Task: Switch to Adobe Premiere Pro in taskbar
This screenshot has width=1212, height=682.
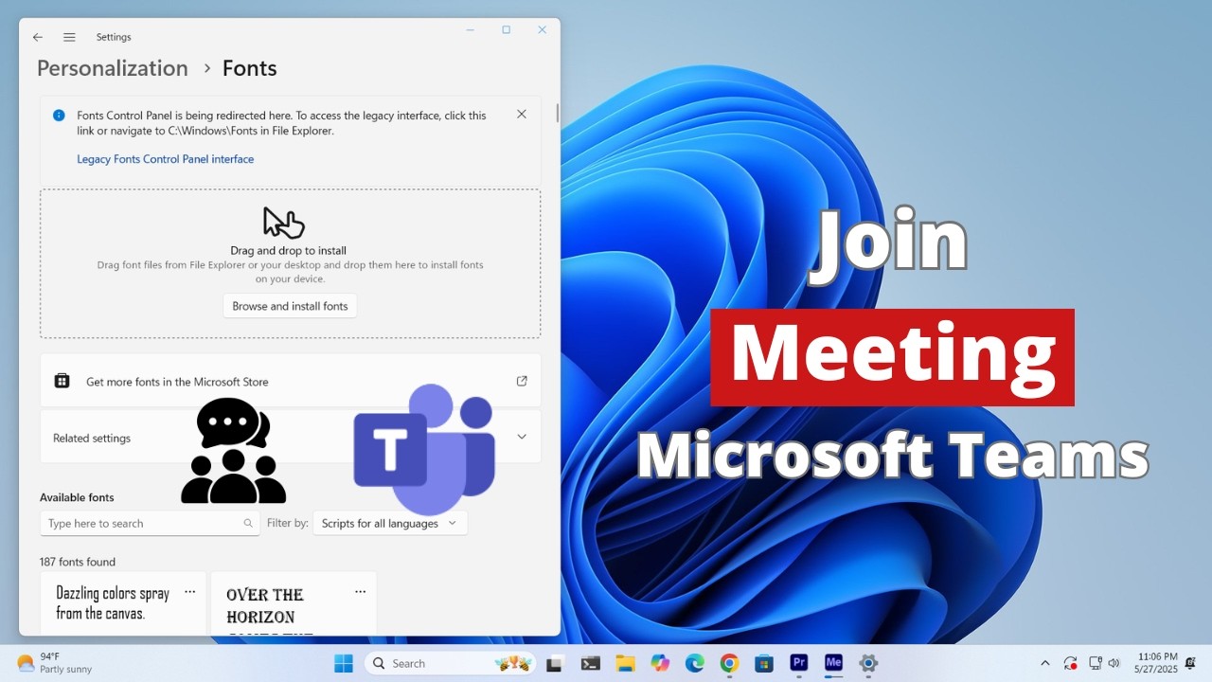Action: click(798, 663)
